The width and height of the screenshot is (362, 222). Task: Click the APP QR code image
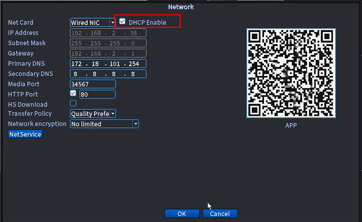pyautogui.click(x=291, y=73)
